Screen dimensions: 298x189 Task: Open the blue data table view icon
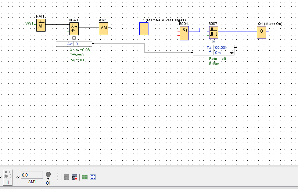93,177
